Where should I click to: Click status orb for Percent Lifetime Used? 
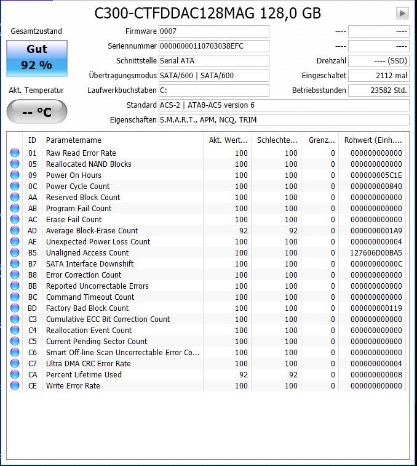click(x=15, y=374)
